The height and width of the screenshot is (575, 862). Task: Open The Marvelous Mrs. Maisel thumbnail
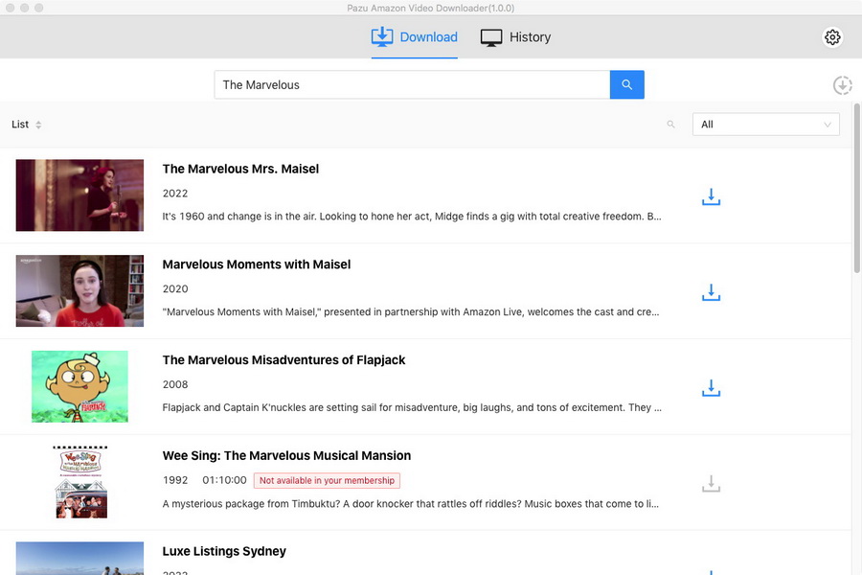(x=79, y=195)
